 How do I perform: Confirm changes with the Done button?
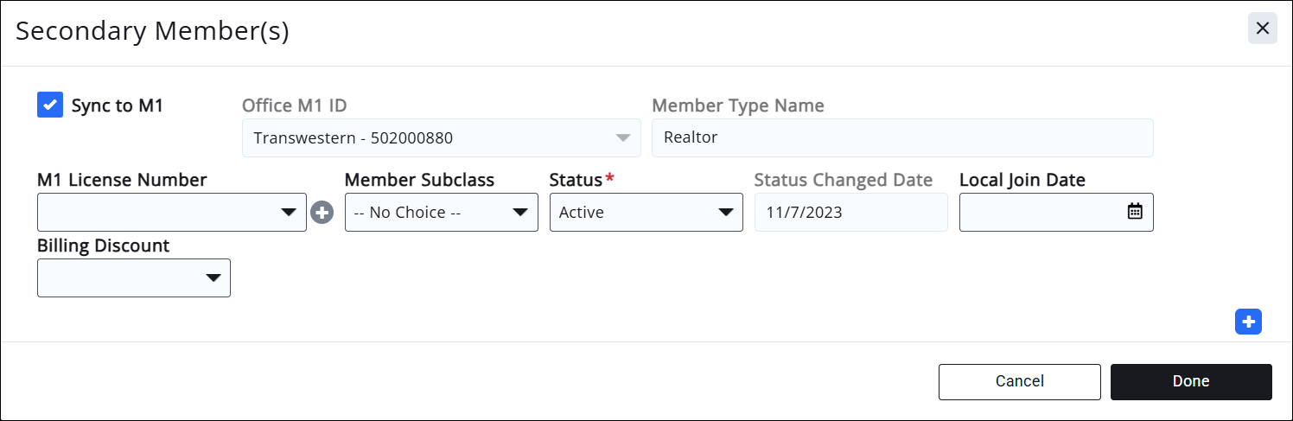1190,381
